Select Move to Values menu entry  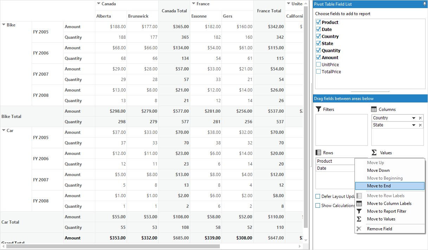tap(390, 219)
